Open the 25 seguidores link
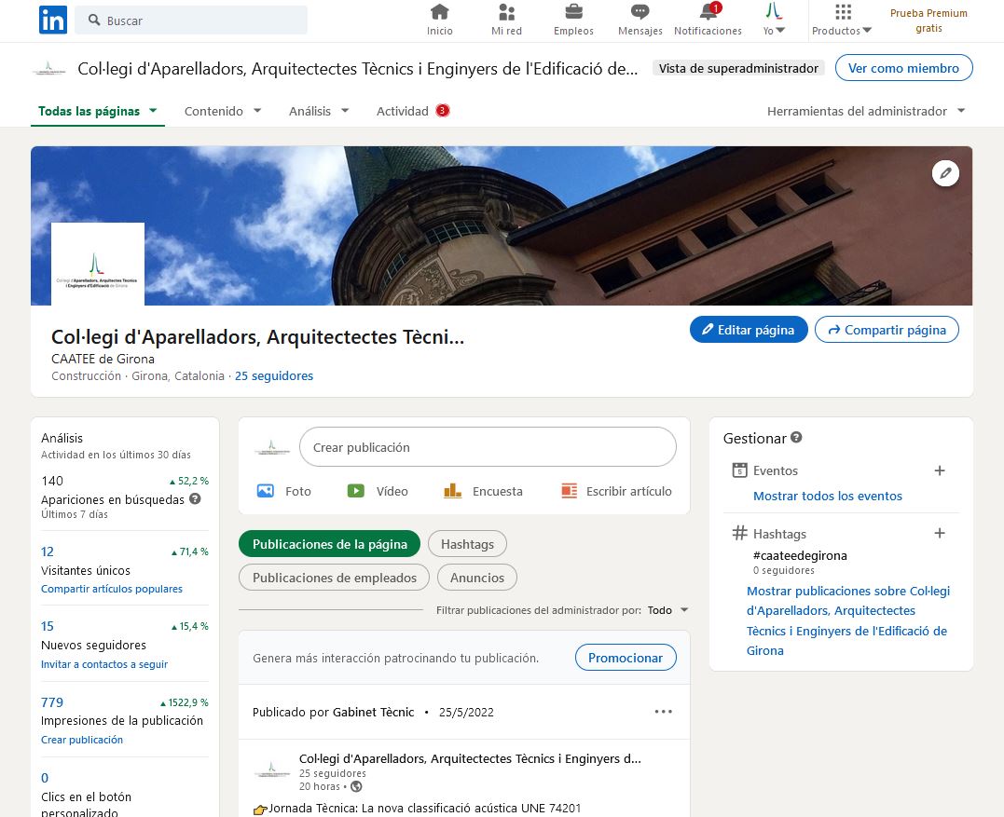This screenshot has height=817, width=1004. point(273,375)
